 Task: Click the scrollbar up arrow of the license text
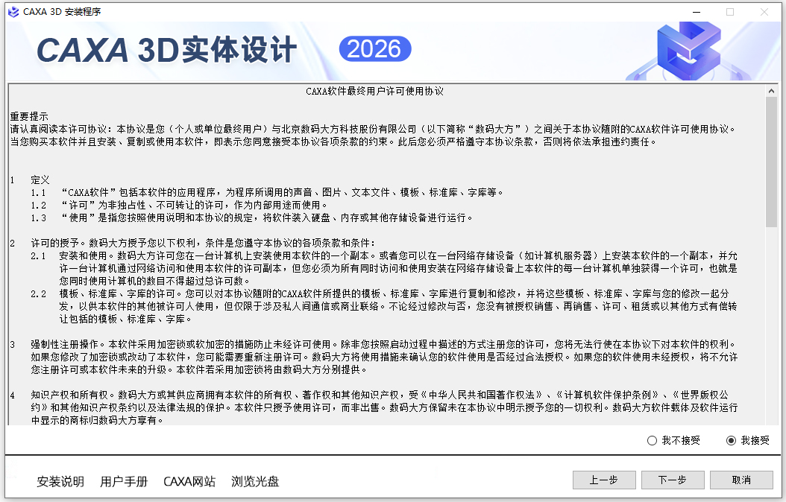click(771, 91)
